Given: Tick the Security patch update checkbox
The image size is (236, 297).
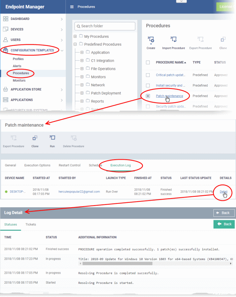Looking at the screenshot, I should coord(148,106).
